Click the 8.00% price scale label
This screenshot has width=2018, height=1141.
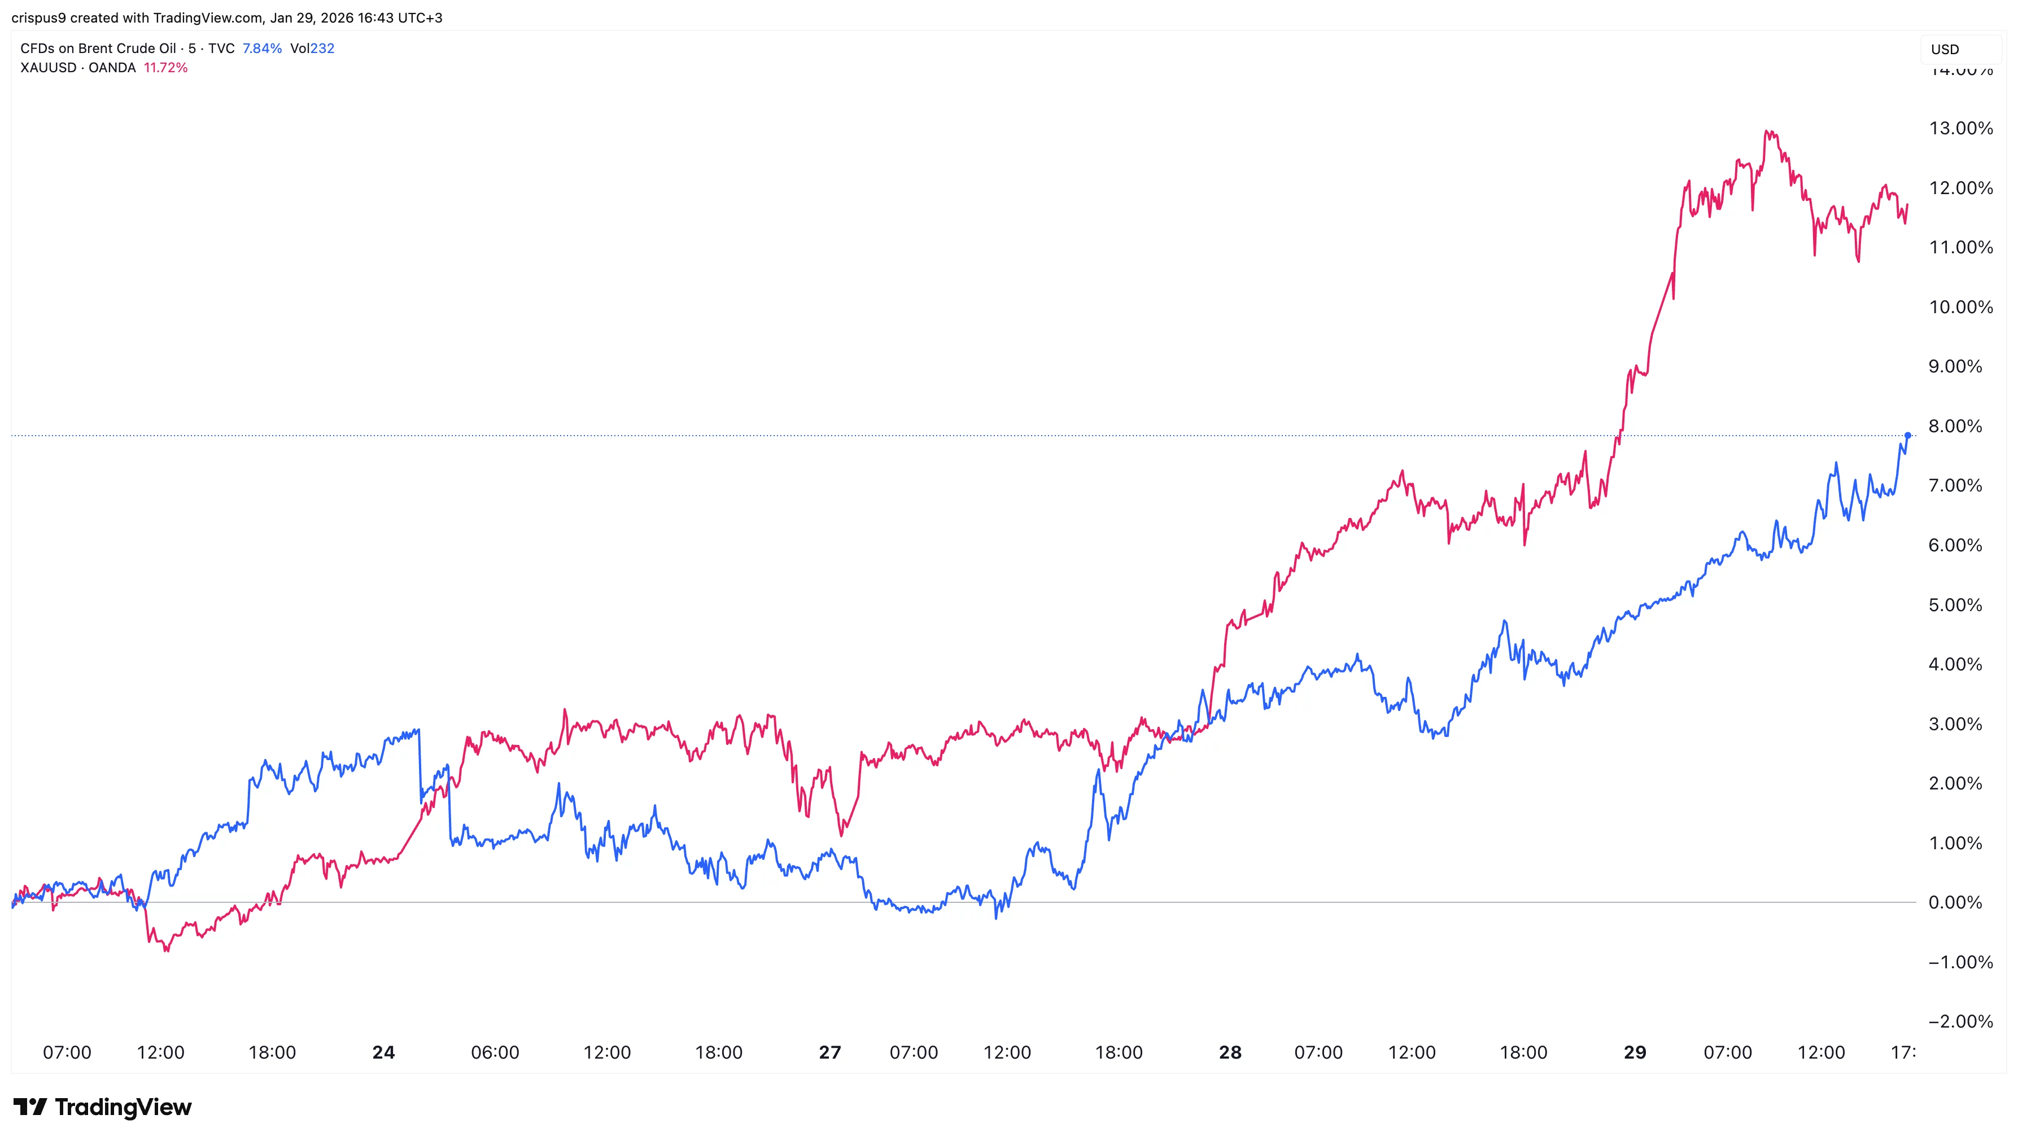coord(1955,426)
